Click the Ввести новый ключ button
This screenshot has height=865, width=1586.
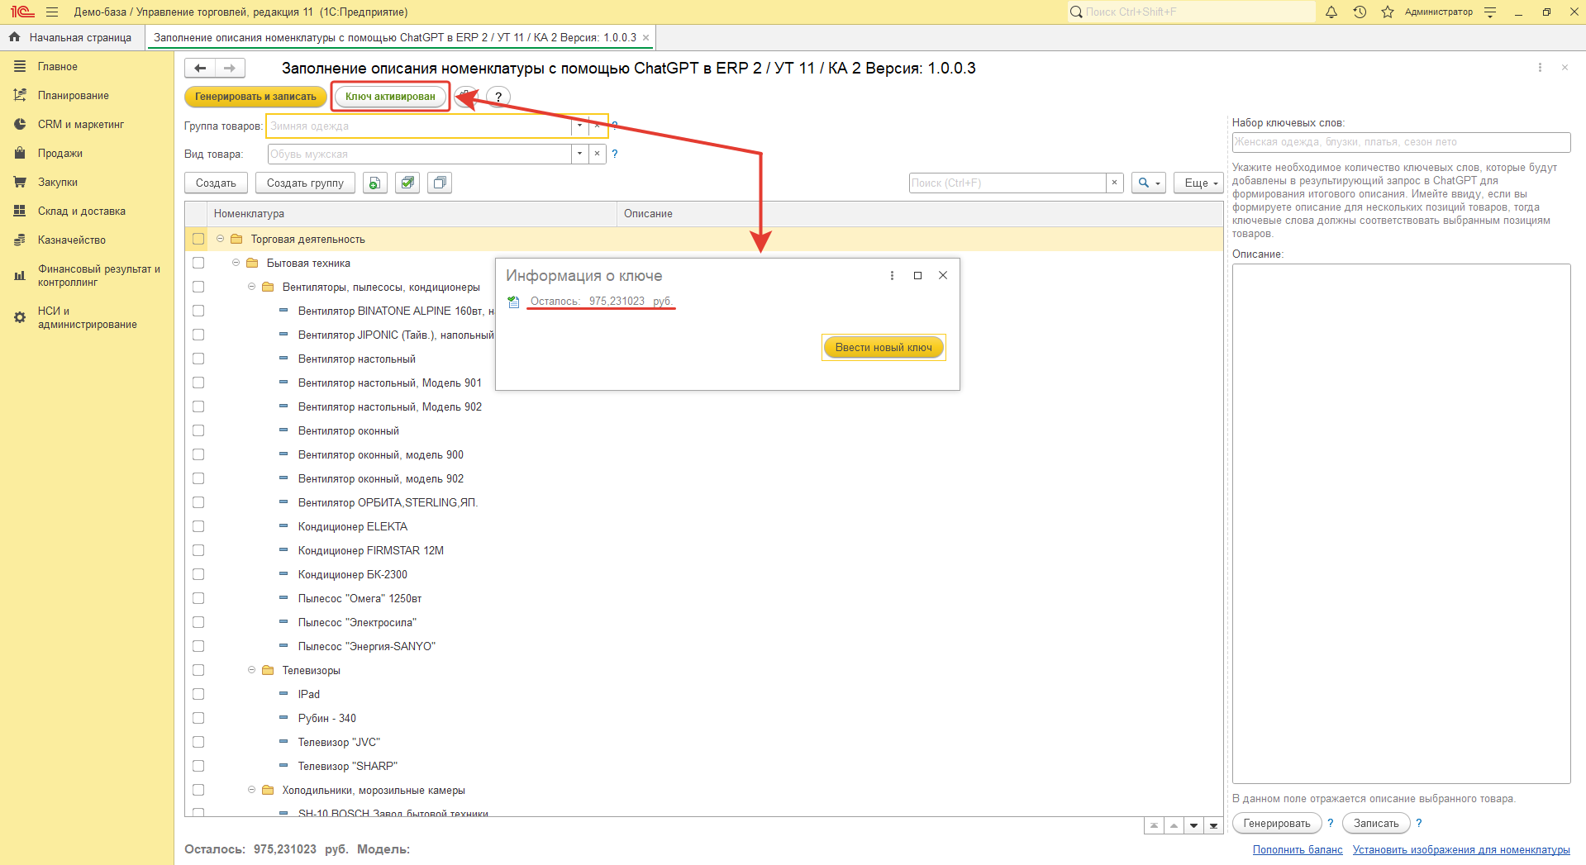(x=883, y=348)
